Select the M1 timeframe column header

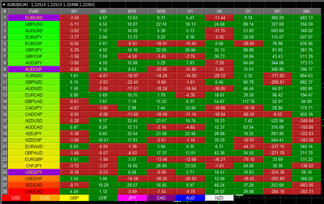(x=74, y=12)
